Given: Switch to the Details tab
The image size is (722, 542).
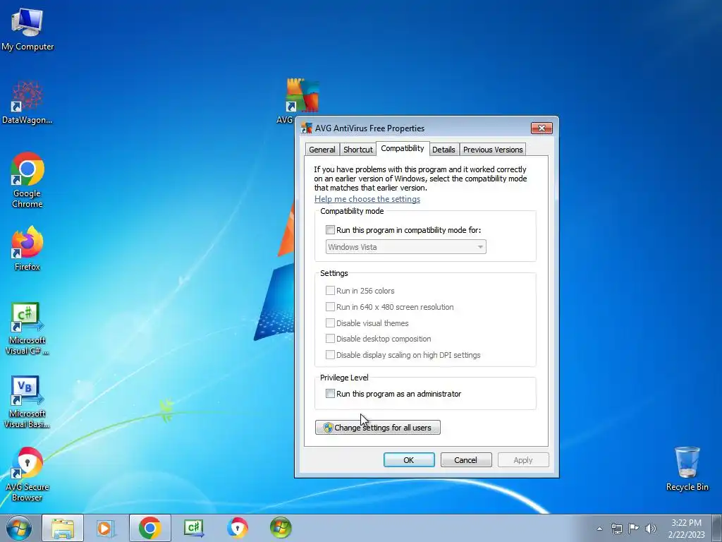Looking at the screenshot, I should [x=443, y=150].
